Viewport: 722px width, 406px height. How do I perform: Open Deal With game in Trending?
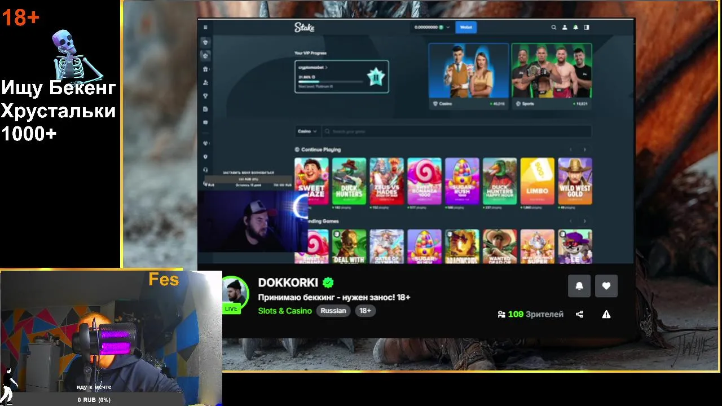click(349, 246)
